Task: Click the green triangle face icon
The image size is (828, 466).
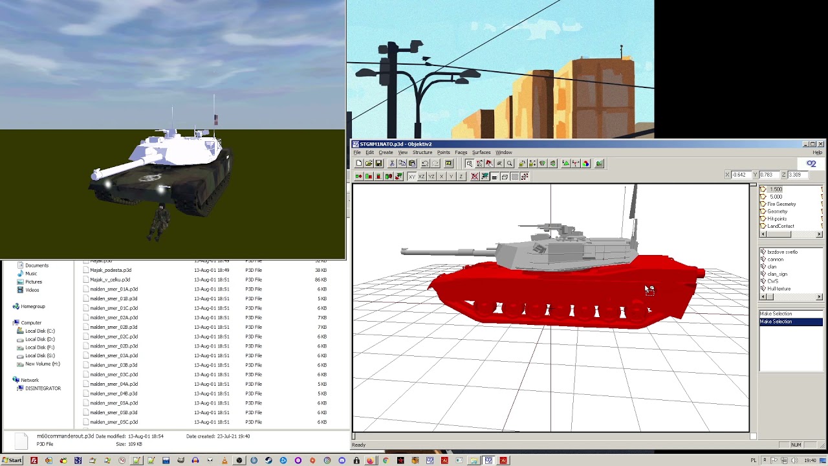Action: [x=565, y=164]
